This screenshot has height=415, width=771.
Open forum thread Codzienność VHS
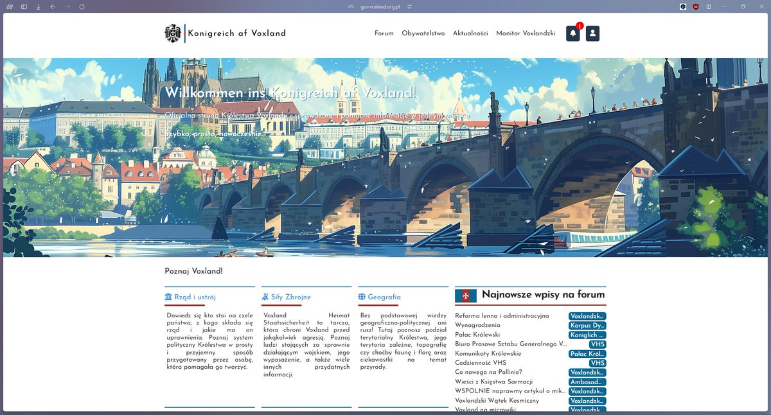click(481, 363)
